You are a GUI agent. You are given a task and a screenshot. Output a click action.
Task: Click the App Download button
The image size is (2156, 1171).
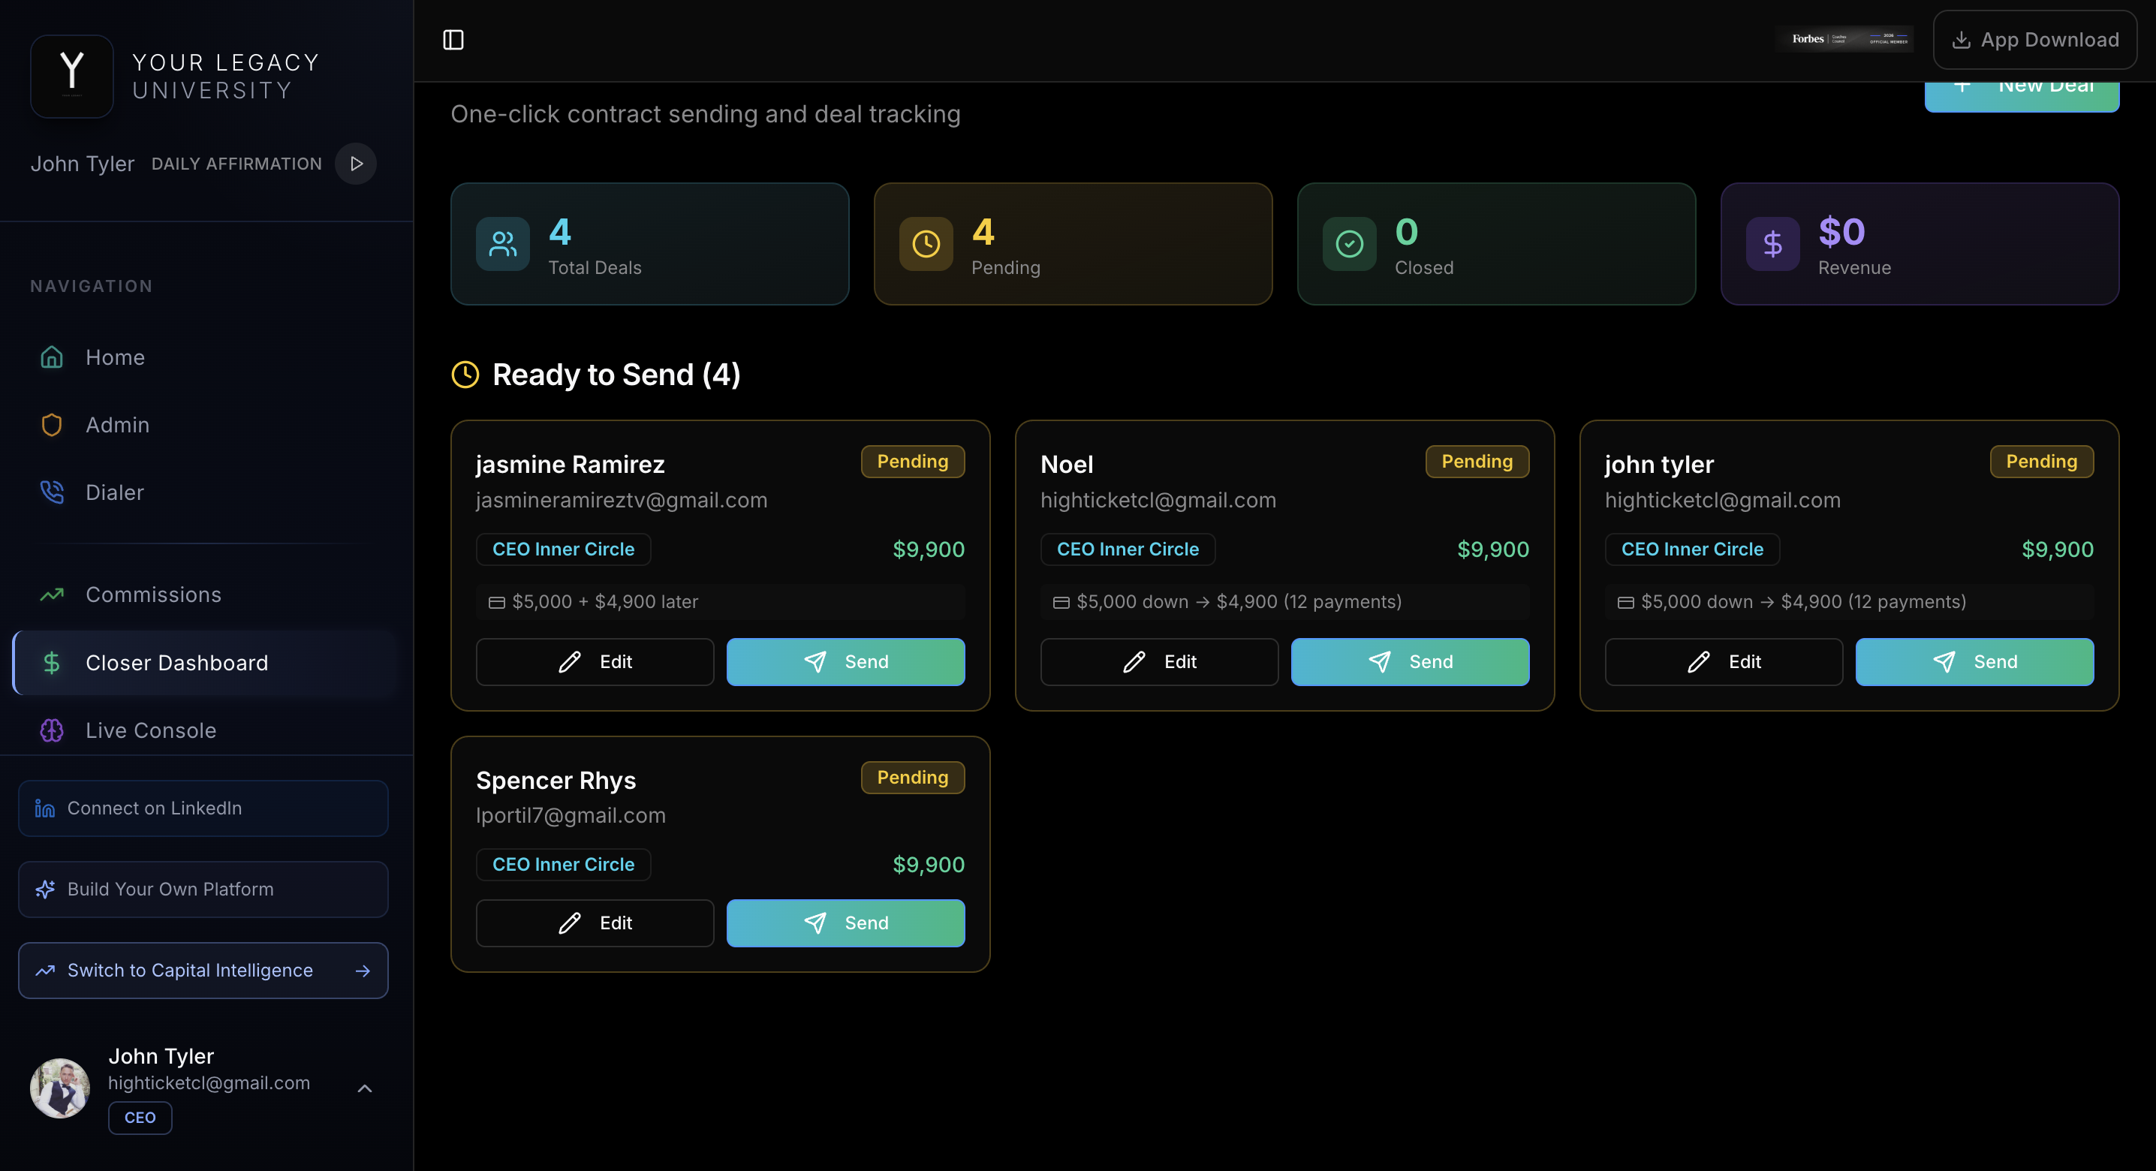(x=2034, y=39)
